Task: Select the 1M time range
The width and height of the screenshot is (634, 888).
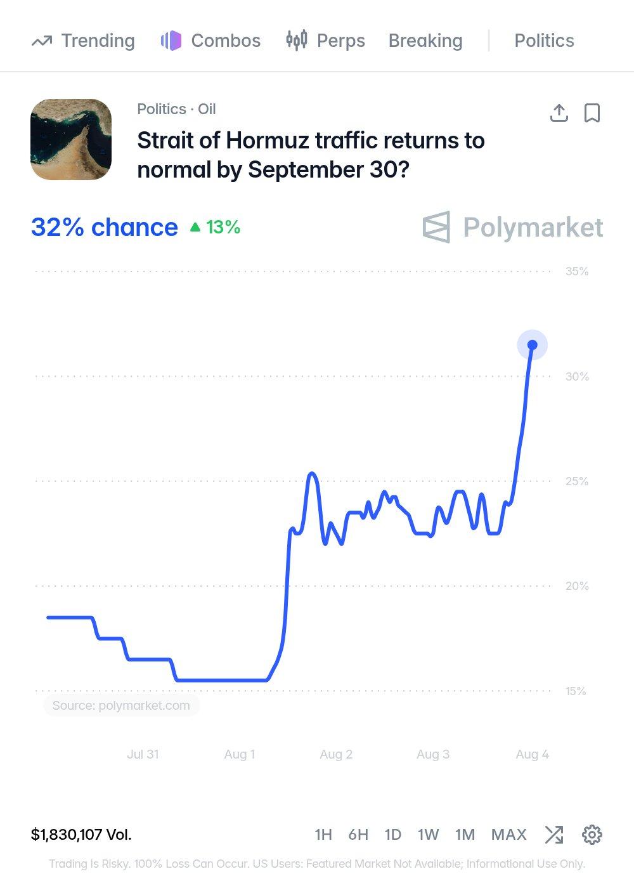Action: 465,835
